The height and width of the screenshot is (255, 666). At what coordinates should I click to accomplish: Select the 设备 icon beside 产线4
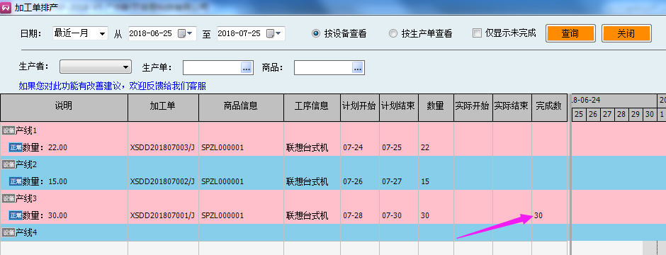click(9, 232)
